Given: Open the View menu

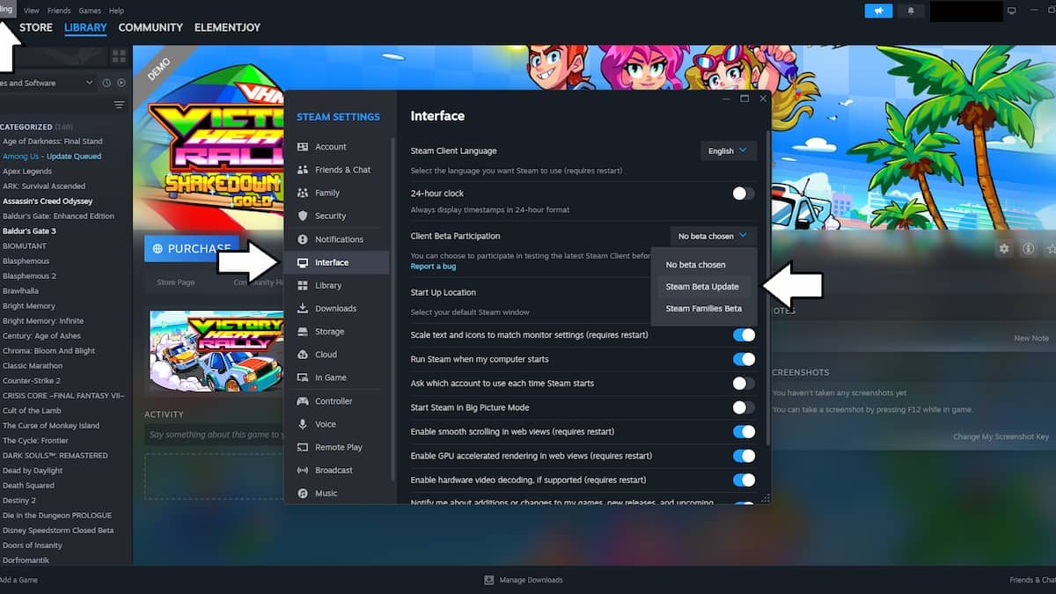Looking at the screenshot, I should coord(32,11).
